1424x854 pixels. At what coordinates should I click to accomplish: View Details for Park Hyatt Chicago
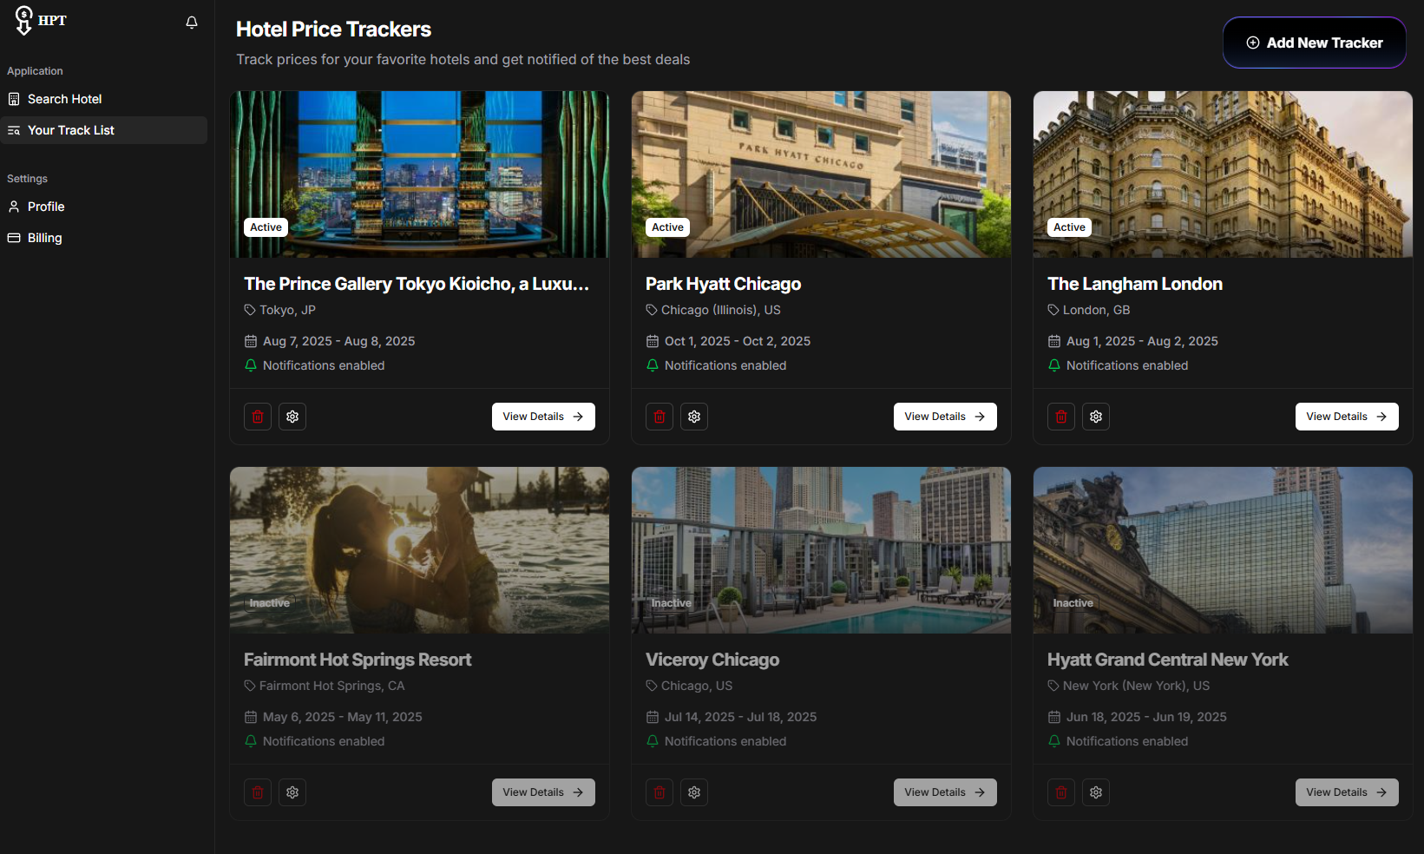(945, 417)
